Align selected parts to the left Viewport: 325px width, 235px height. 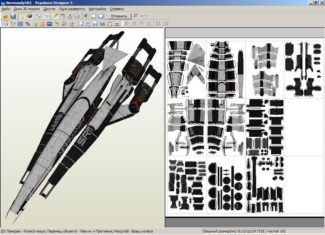pyautogui.click(x=127, y=24)
